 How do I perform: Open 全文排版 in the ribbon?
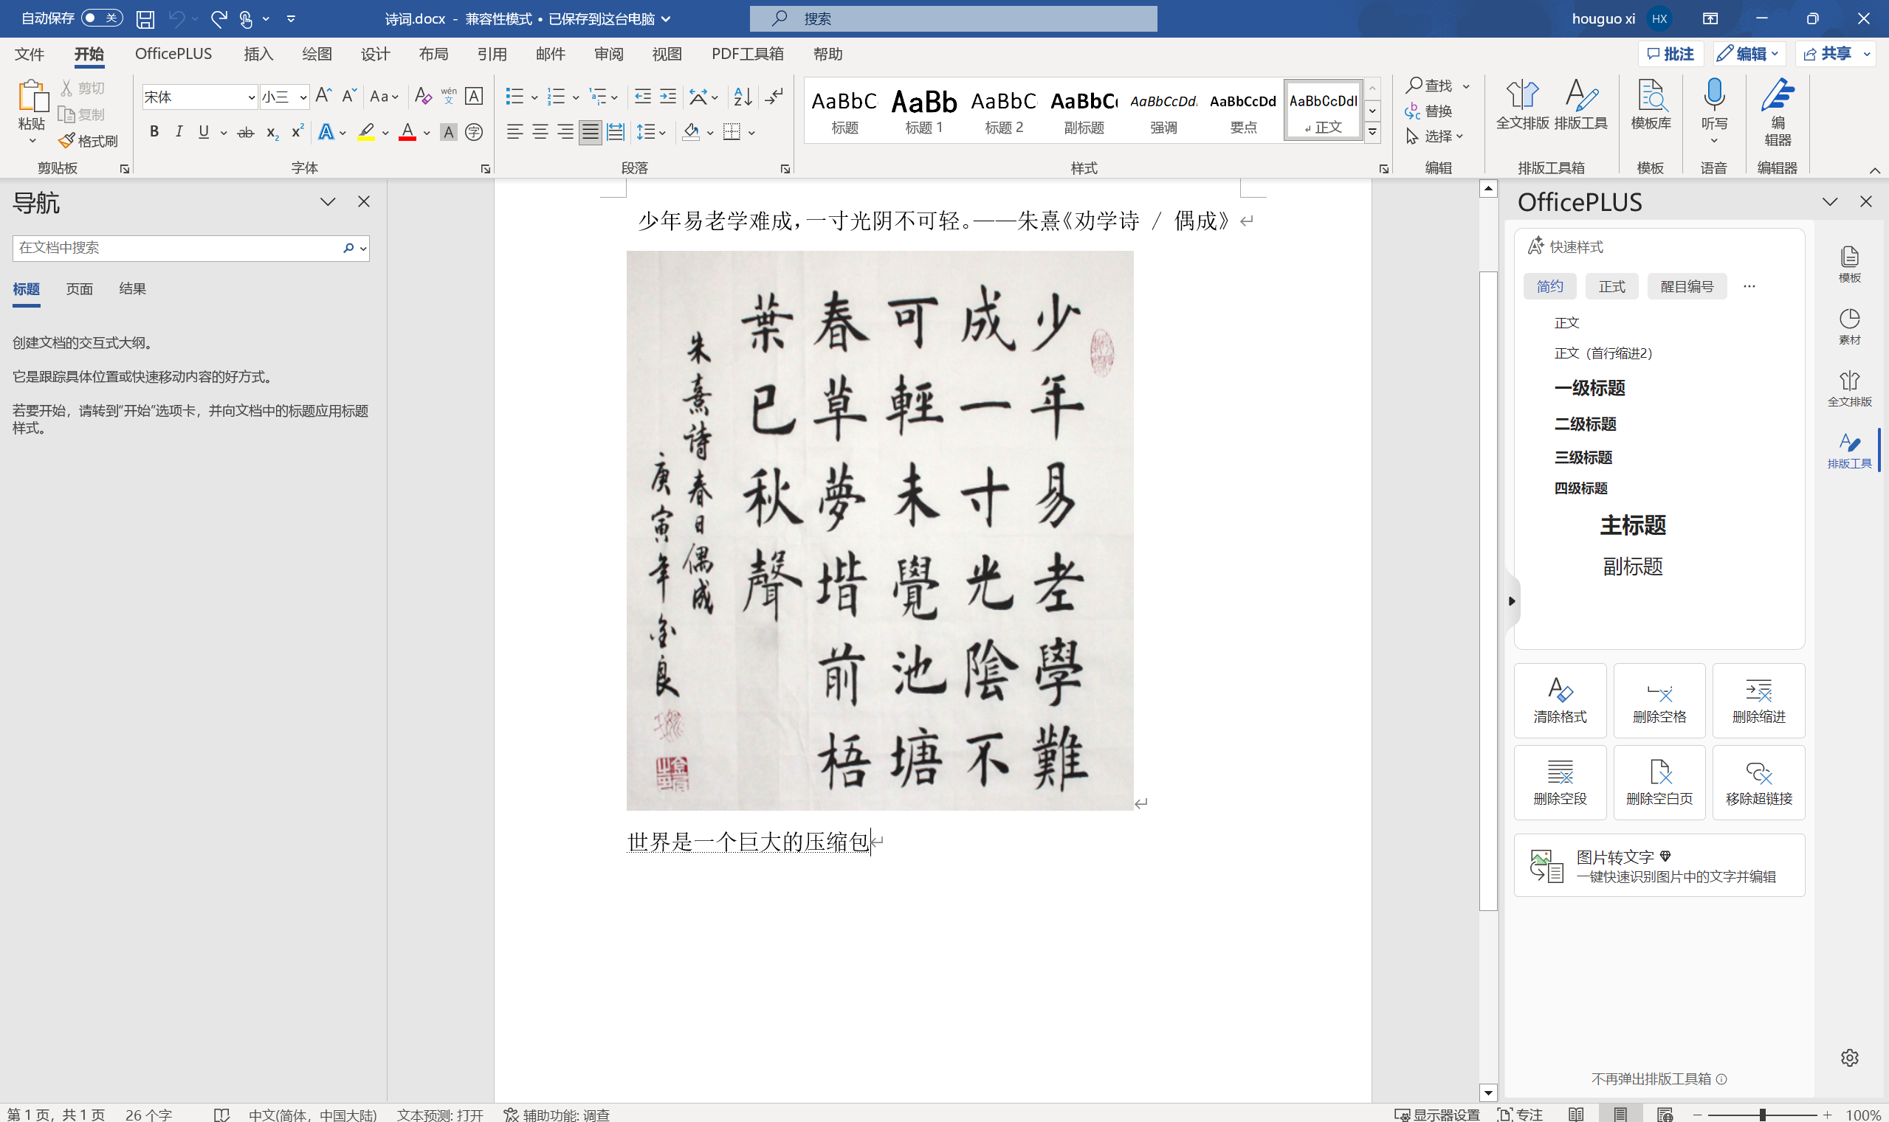click(1522, 104)
